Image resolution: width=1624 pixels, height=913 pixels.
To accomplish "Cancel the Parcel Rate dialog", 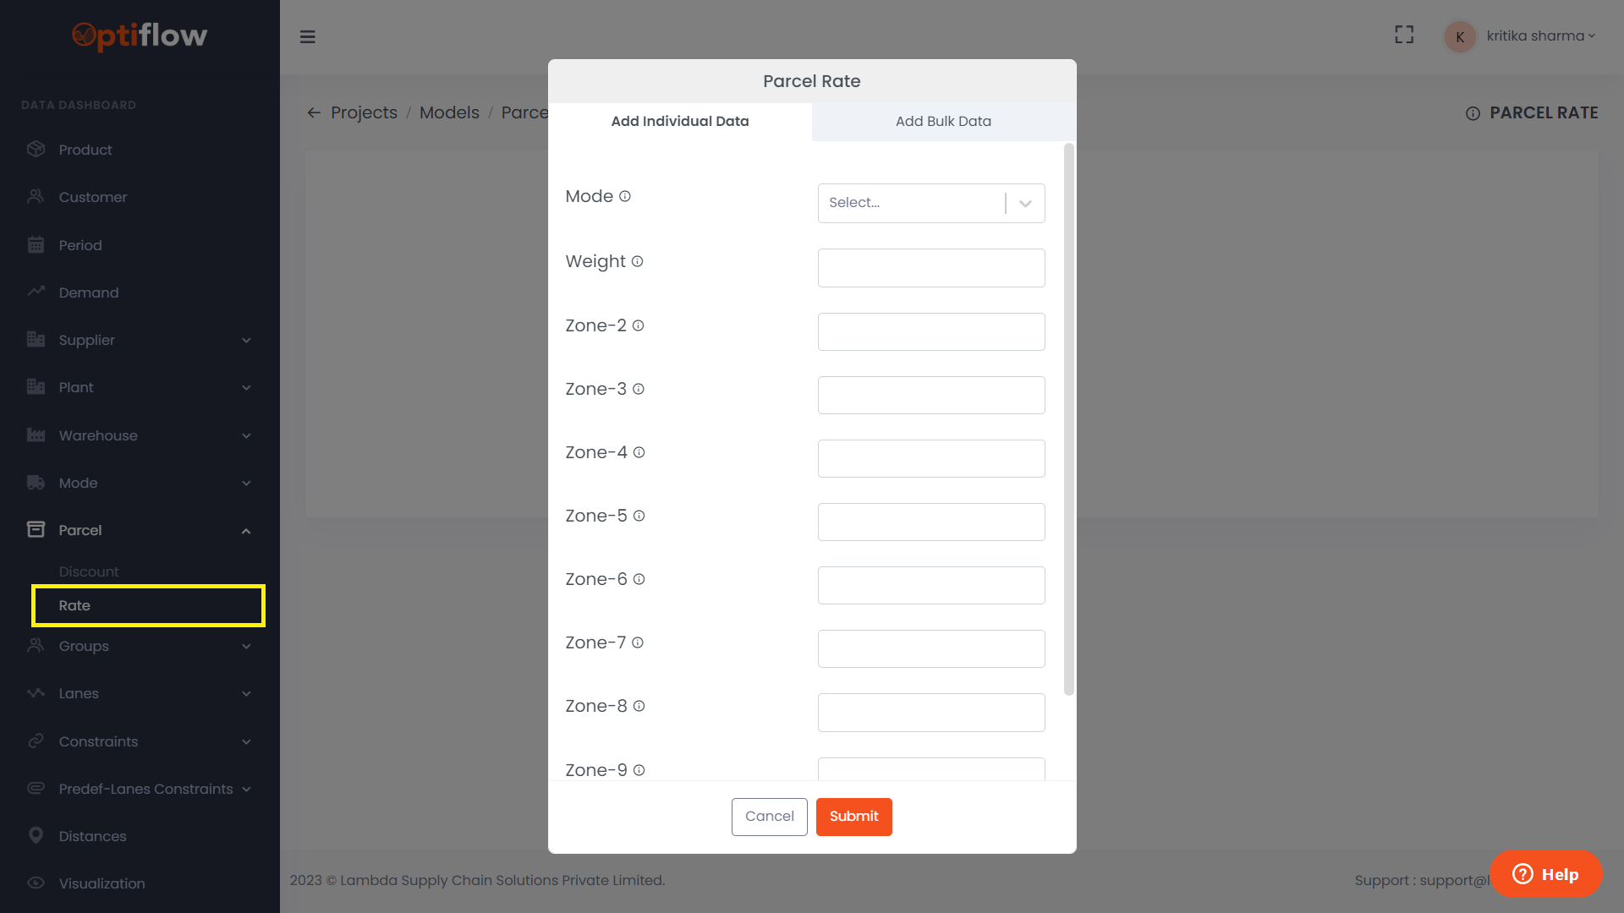I will tap(769, 817).
